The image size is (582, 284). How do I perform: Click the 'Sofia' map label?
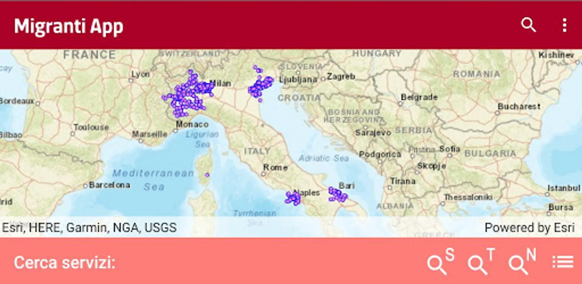point(450,149)
